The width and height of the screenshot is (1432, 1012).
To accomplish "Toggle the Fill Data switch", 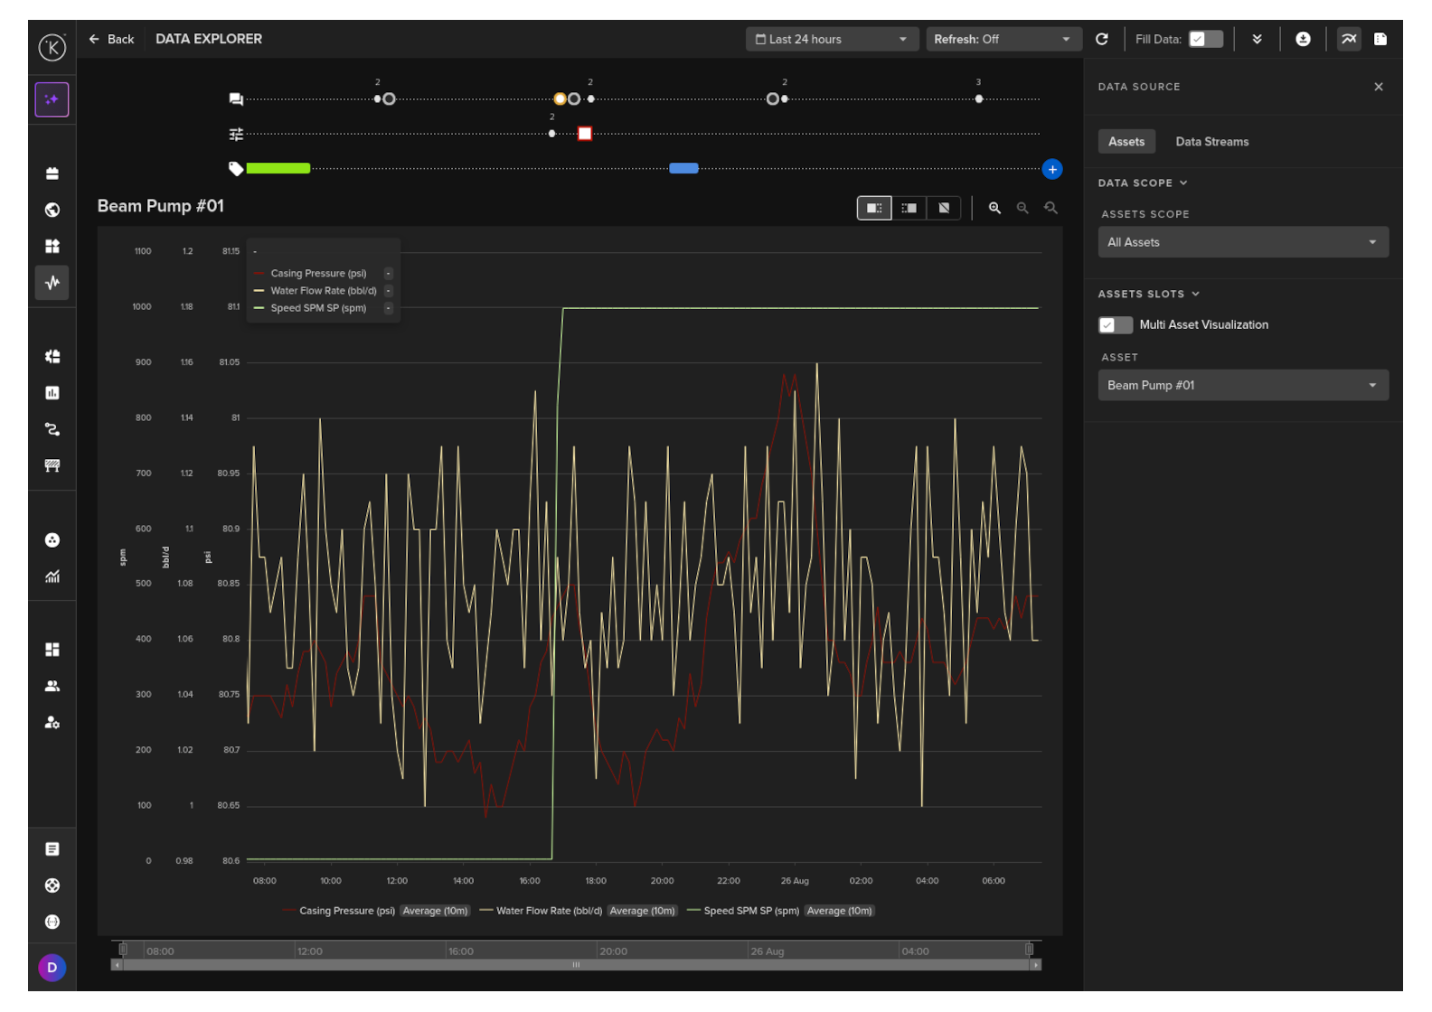I will click(1205, 39).
